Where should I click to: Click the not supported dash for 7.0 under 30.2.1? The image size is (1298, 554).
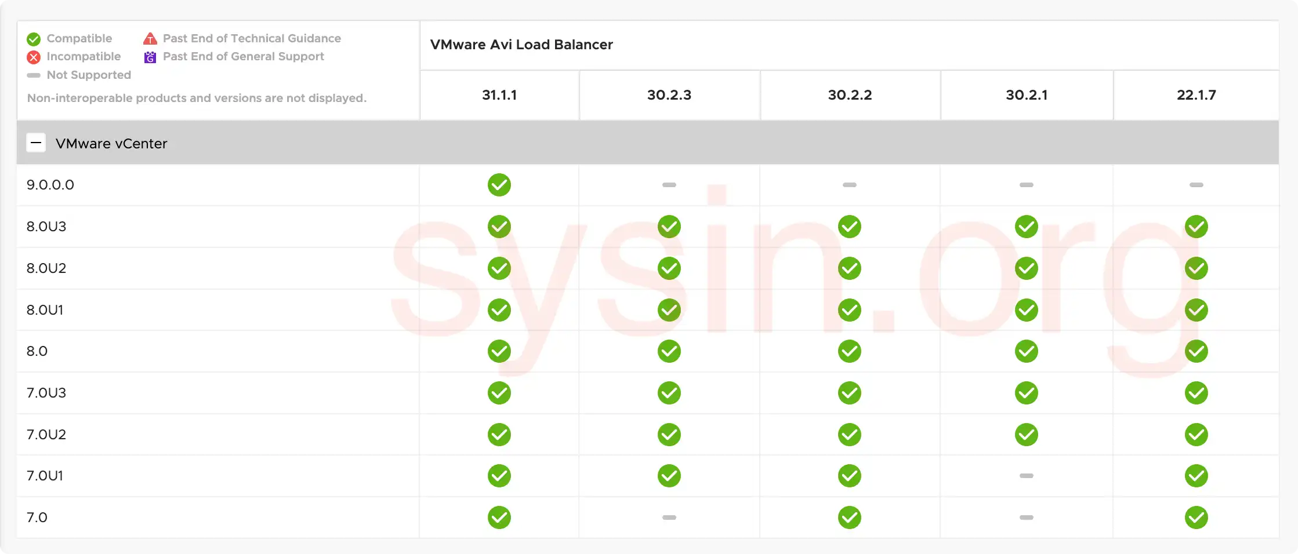pyautogui.click(x=1027, y=517)
